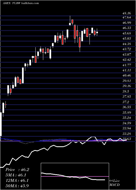
Task: Click the 43.07 price axis label
Action: (x=126, y=54)
